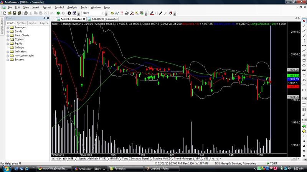Go to last sheet arrow button

click(x=64, y=159)
